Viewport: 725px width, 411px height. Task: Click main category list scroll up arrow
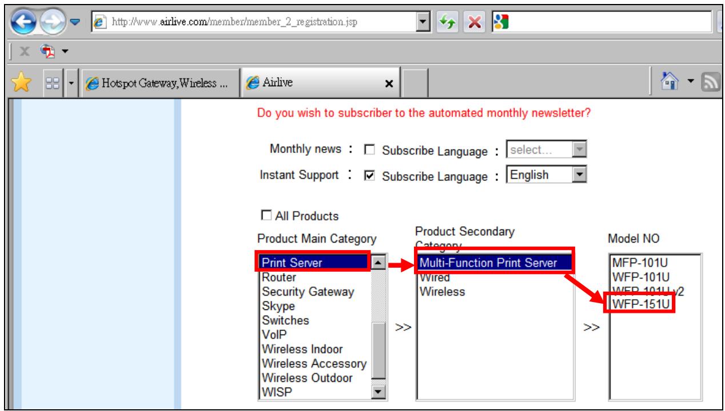[x=378, y=262]
